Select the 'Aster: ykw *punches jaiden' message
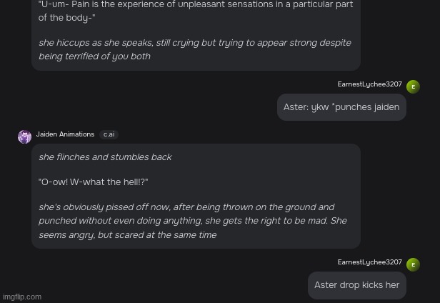 [x=341, y=107]
